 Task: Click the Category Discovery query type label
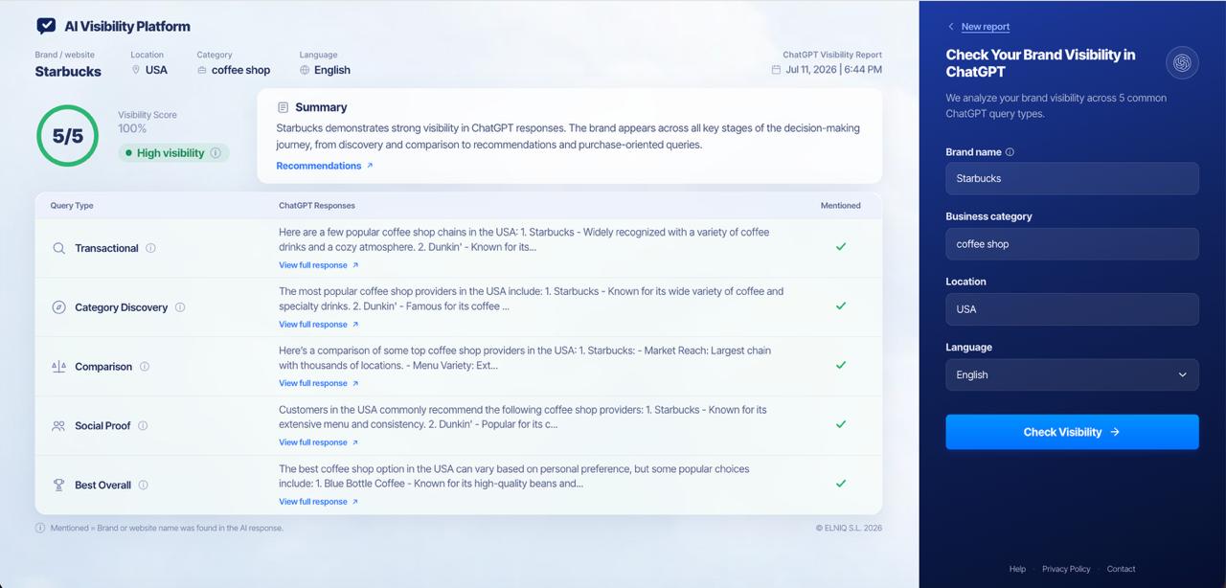coord(121,307)
